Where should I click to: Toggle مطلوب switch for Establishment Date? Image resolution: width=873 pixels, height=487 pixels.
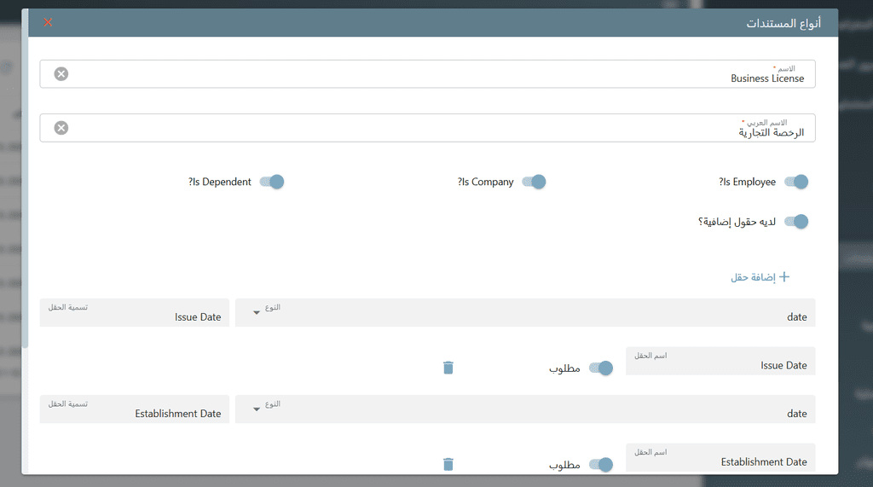[x=601, y=464]
